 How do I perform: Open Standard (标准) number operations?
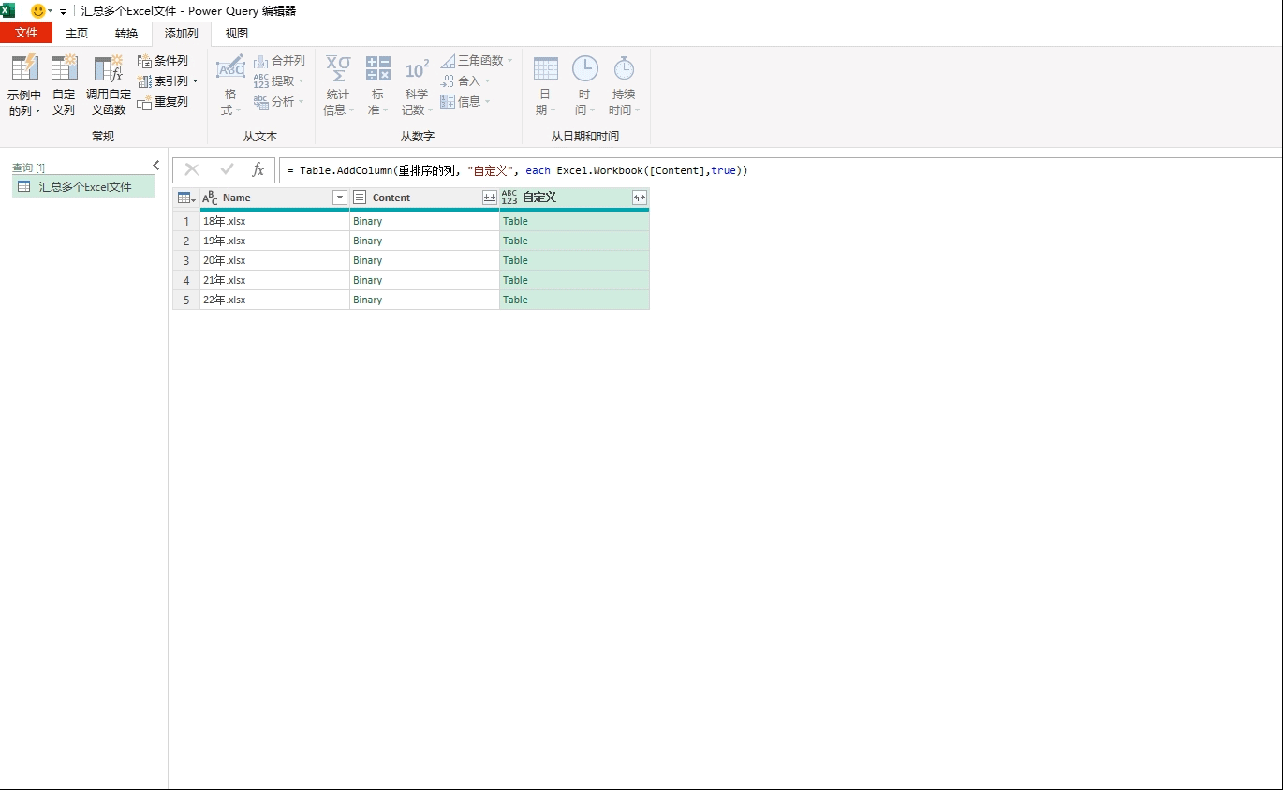point(377,85)
